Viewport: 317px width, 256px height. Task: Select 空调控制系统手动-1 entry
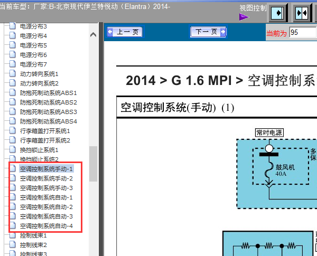(x=46, y=169)
